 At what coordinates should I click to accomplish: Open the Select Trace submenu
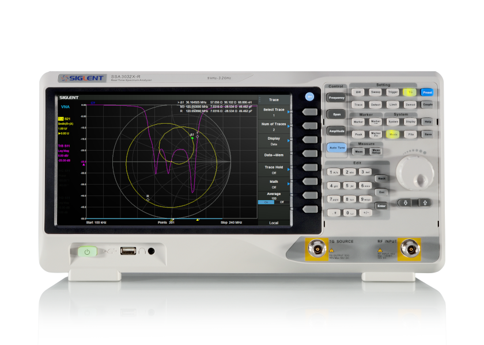(x=275, y=112)
